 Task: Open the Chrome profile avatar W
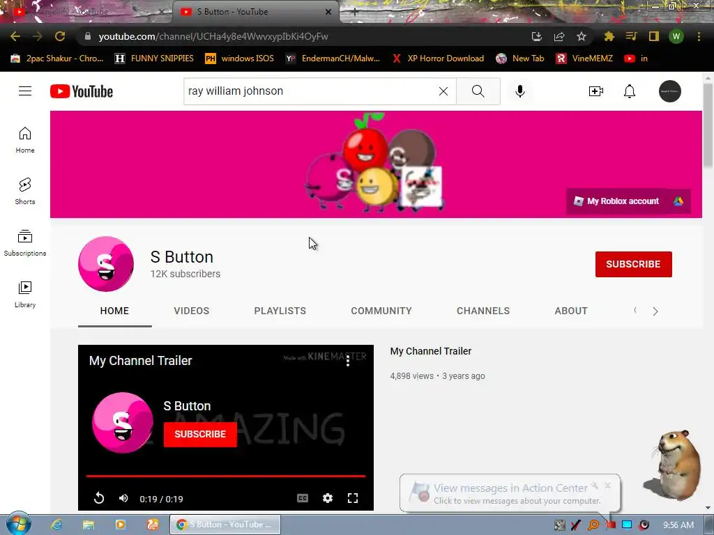[x=676, y=36]
